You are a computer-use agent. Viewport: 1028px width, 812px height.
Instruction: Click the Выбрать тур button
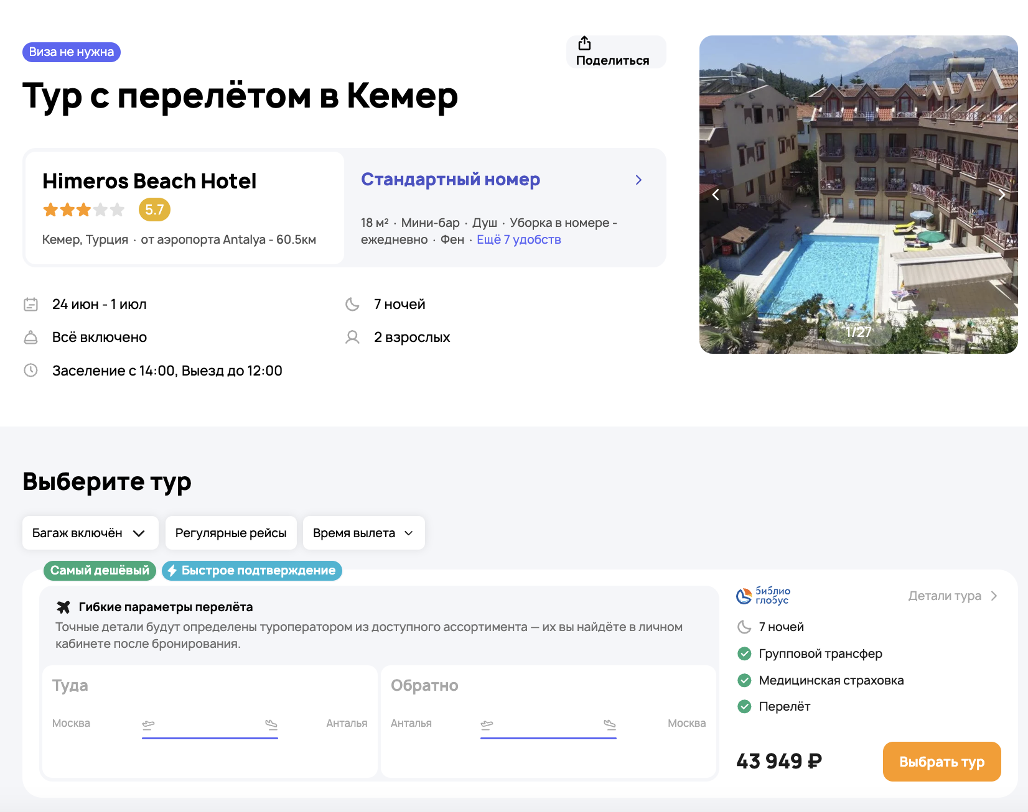[942, 762]
